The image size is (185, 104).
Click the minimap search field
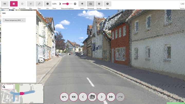coord(8,87)
